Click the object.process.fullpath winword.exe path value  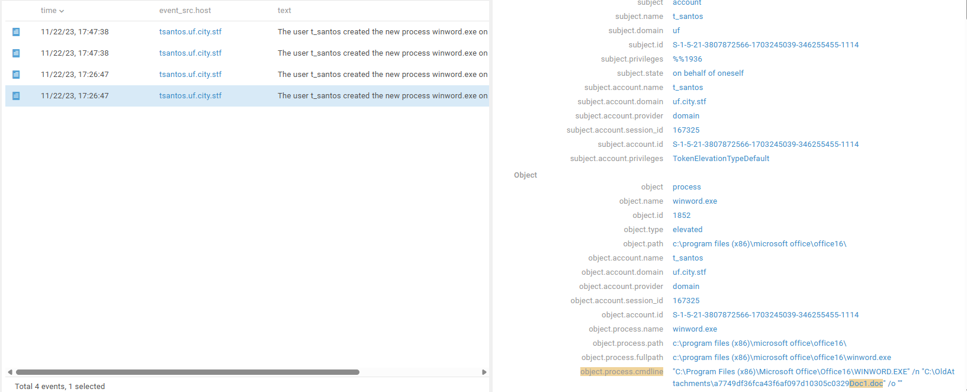pyautogui.click(x=782, y=358)
